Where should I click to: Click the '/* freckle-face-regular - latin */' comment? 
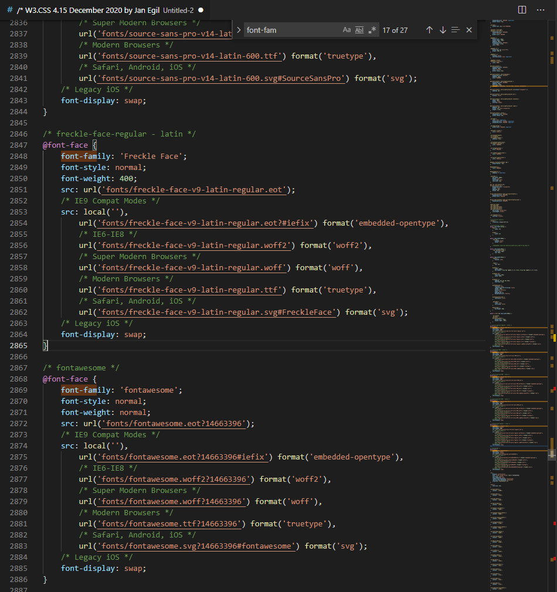[x=120, y=134]
